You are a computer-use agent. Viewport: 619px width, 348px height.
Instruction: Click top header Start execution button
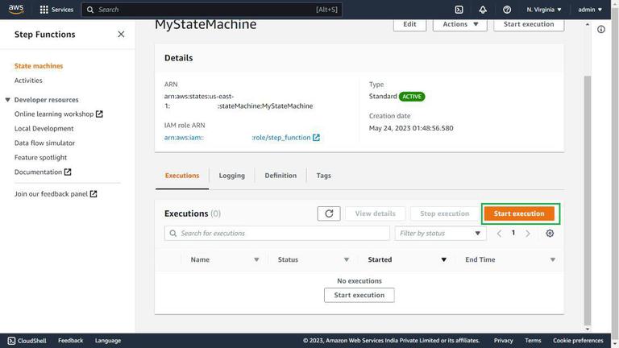click(x=529, y=24)
